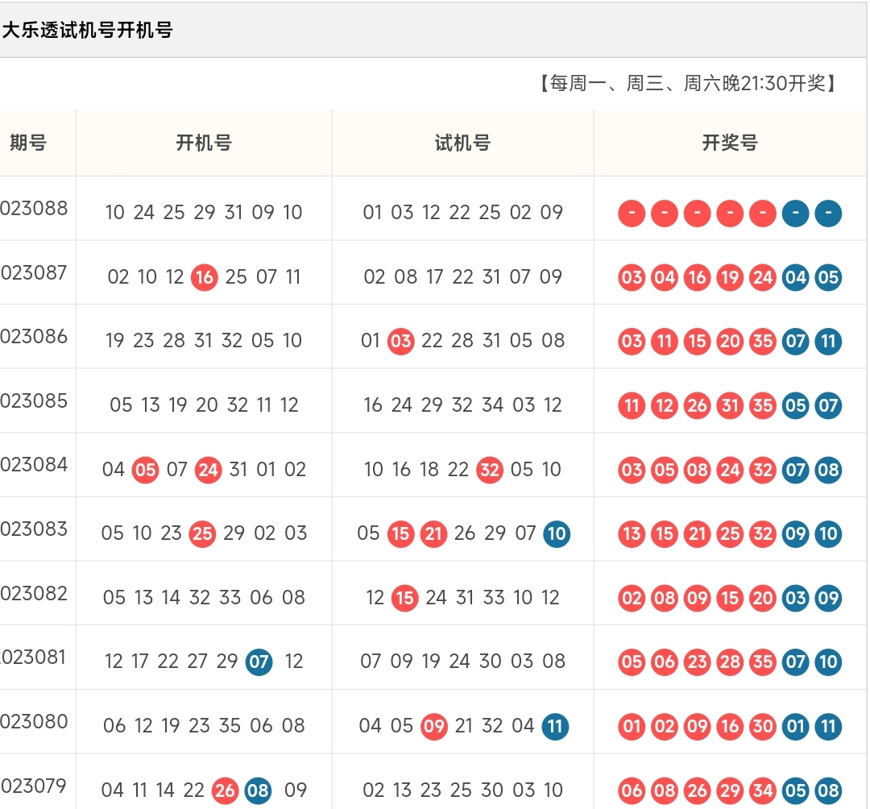Click red ball 21 in 023083 试机号
Image resolution: width=870 pixels, height=809 pixels.
click(433, 533)
